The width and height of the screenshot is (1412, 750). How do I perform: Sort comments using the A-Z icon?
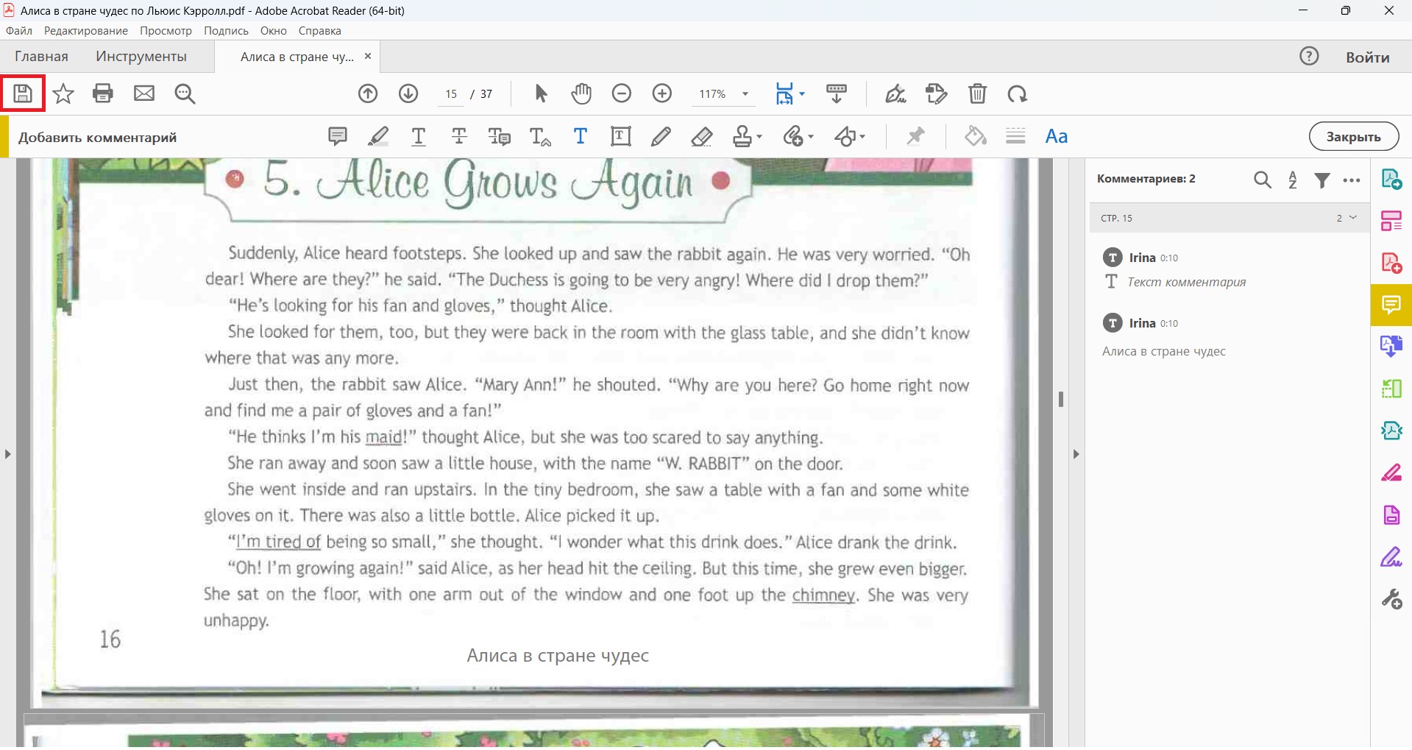pyautogui.click(x=1293, y=180)
